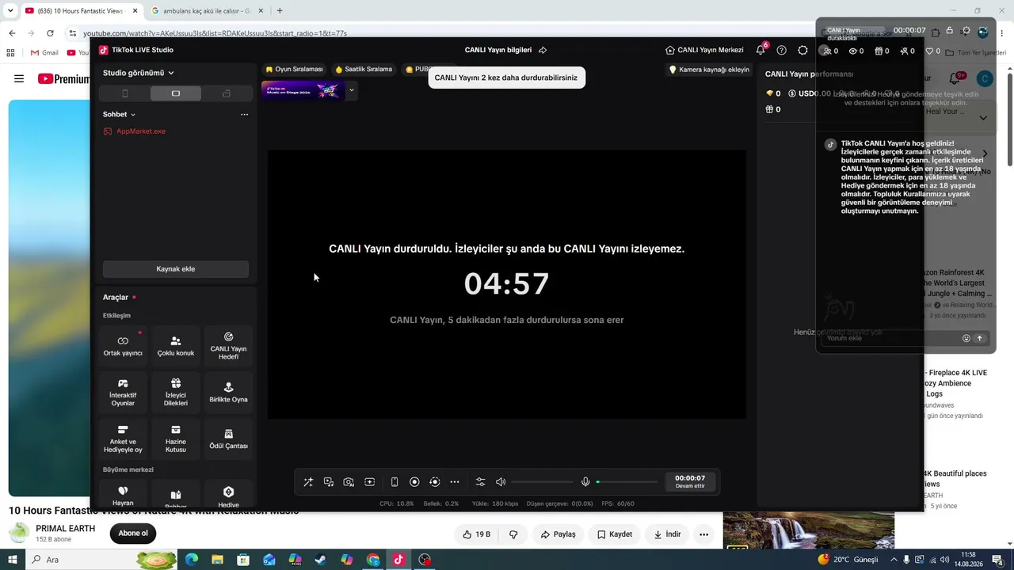
Task: Send comment with the arrow button
Action: [979, 338]
